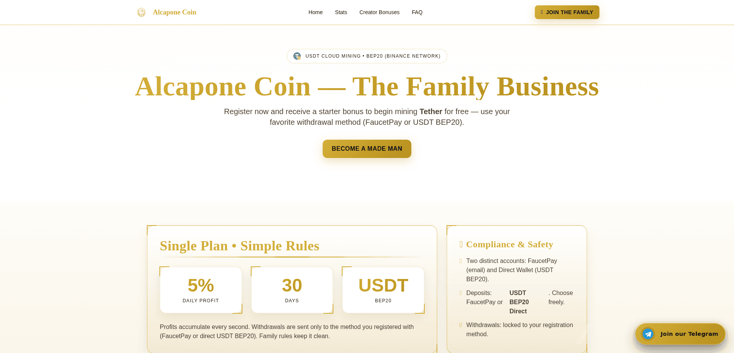Click the Tether icon in the mining badge
The height and width of the screenshot is (353, 734).
click(x=297, y=56)
